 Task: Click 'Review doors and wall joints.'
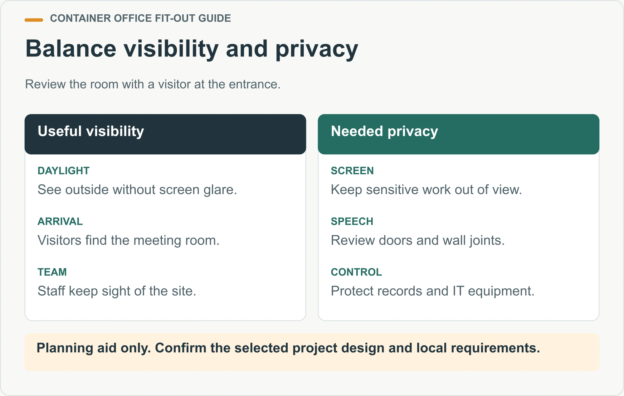click(418, 240)
